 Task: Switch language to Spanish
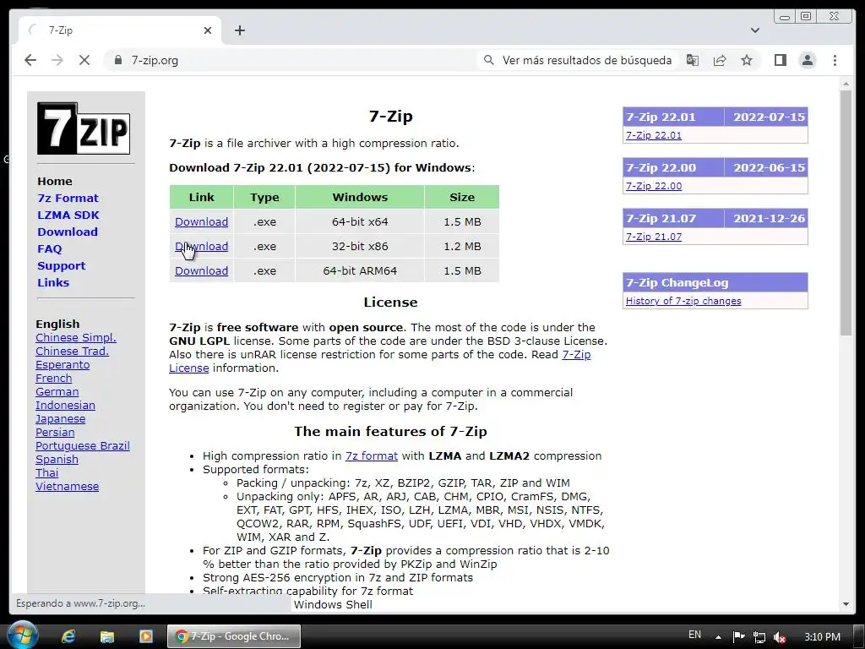(x=57, y=459)
